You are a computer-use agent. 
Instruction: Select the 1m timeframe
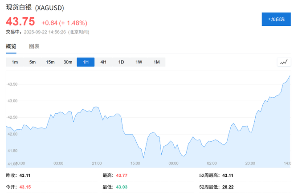tap(15, 62)
